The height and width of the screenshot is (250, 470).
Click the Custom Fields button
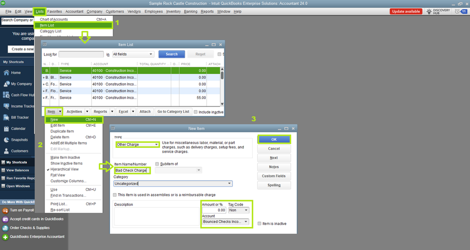(274, 176)
